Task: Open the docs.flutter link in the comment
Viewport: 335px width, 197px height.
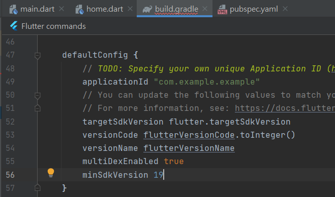Action: pyautogui.click(x=285, y=108)
